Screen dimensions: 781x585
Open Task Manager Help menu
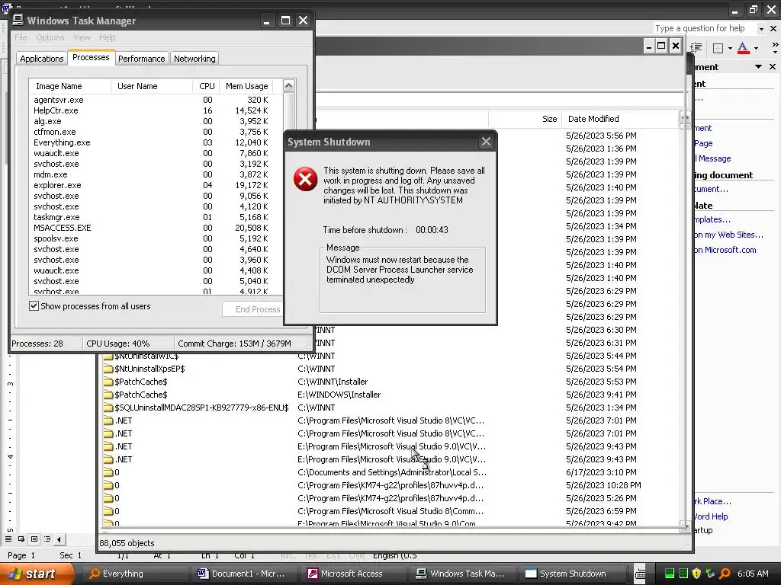(x=107, y=37)
